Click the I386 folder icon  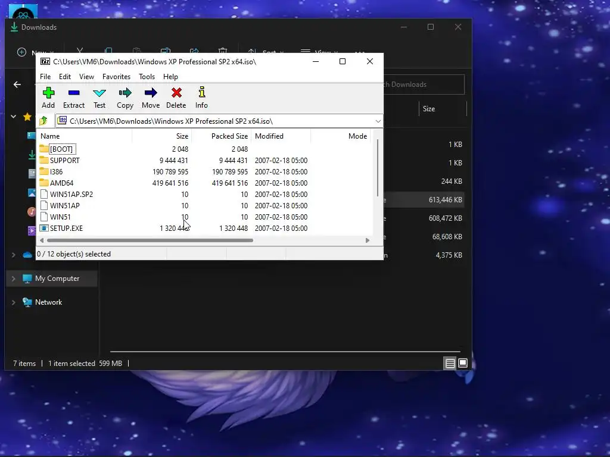(44, 171)
